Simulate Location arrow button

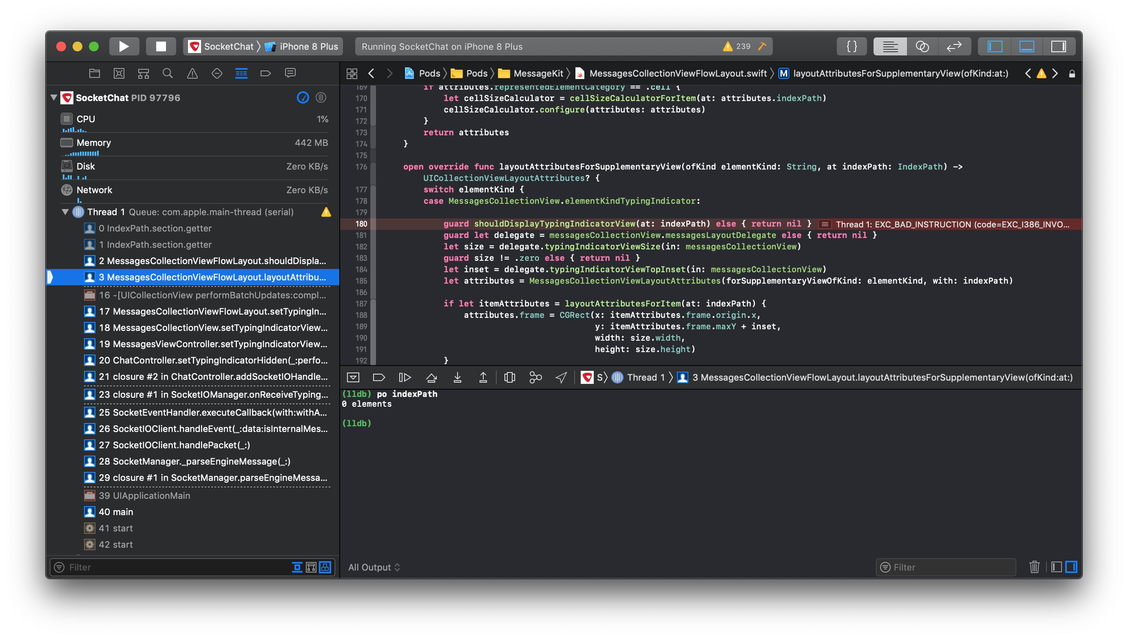(x=561, y=377)
